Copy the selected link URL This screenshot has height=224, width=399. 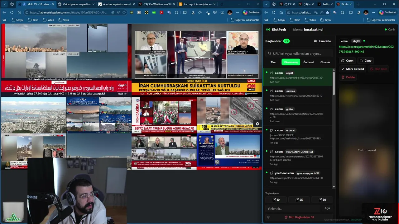365,61
